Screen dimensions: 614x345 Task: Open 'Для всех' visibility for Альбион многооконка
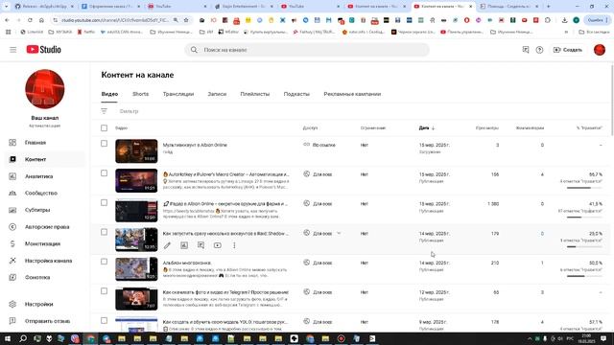[x=318, y=263]
